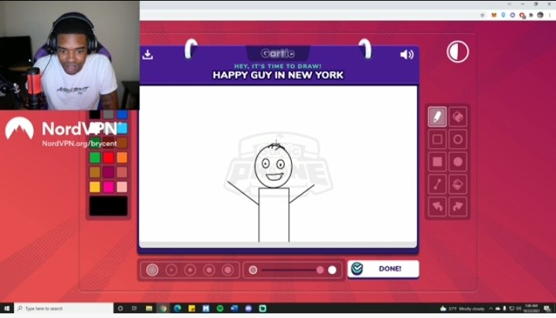556x318 pixels.
Task: Open Chrome's three-dot menu
Action: (550, 15)
